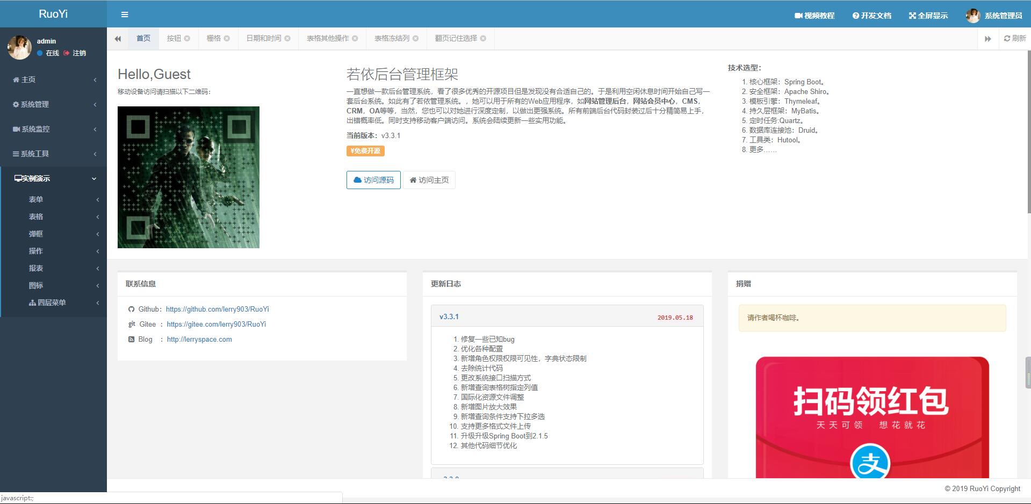The height and width of the screenshot is (504, 1031).
Task: Expand the 系统工具 sidebar menu
Action: [53, 154]
